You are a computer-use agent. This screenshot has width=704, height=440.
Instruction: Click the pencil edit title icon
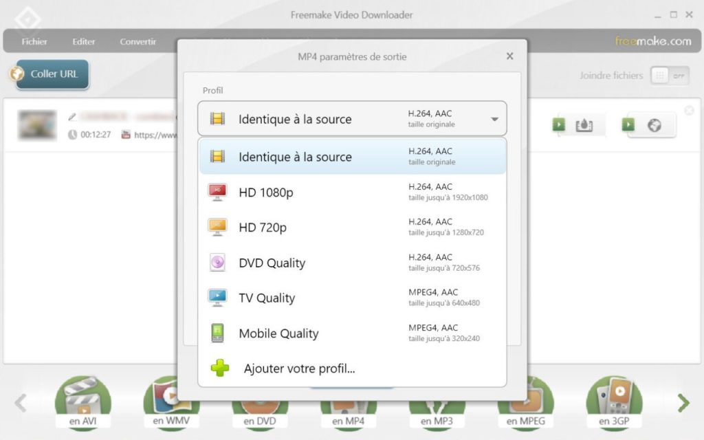(71, 117)
